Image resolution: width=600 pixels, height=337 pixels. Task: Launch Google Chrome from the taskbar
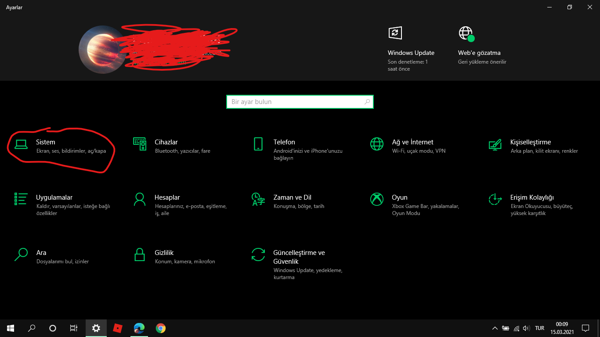coord(161,328)
